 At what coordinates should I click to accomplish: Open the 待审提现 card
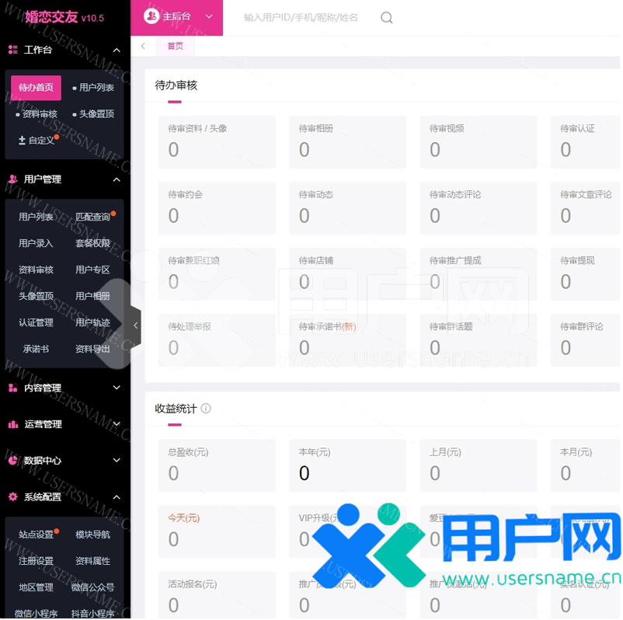[x=585, y=274]
